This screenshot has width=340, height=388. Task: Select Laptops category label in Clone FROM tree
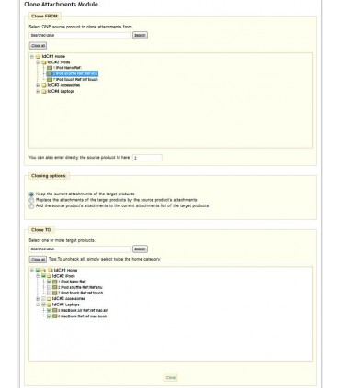[x=61, y=91]
